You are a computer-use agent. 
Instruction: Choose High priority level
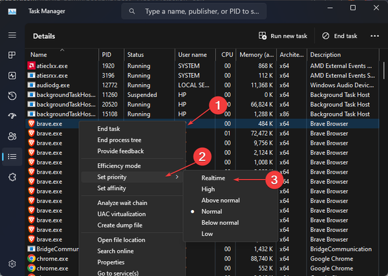(x=208, y=189)
